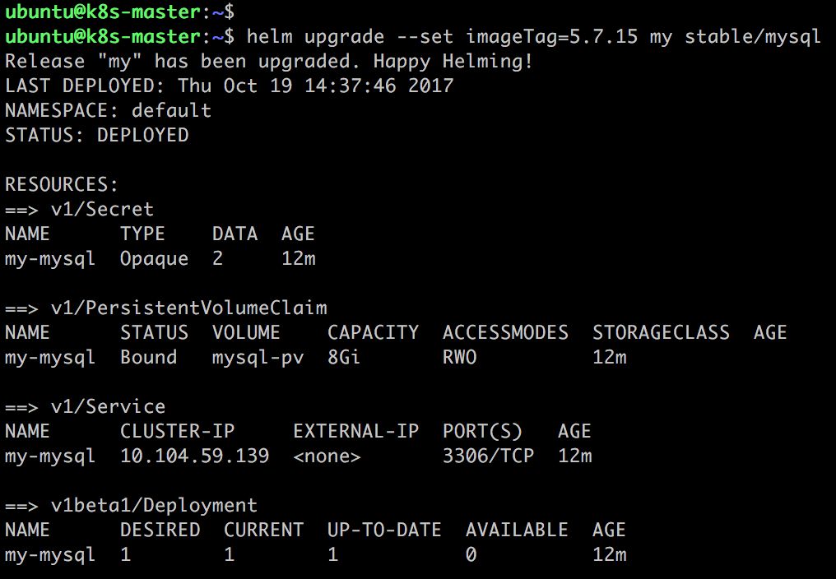The image size is (836, 579).
Task: Click the <none> external IP value
Action: coord(327,456)
